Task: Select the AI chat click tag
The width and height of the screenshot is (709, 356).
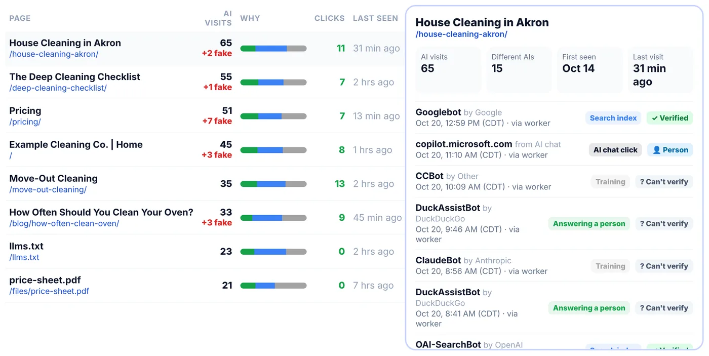Action: click(615, 150)
